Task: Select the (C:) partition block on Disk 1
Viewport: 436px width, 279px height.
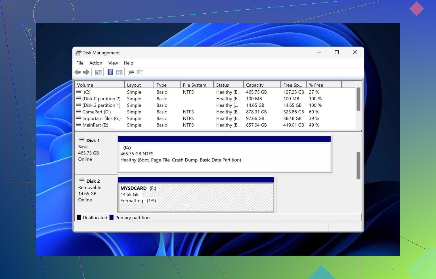Action: [224, 157]
